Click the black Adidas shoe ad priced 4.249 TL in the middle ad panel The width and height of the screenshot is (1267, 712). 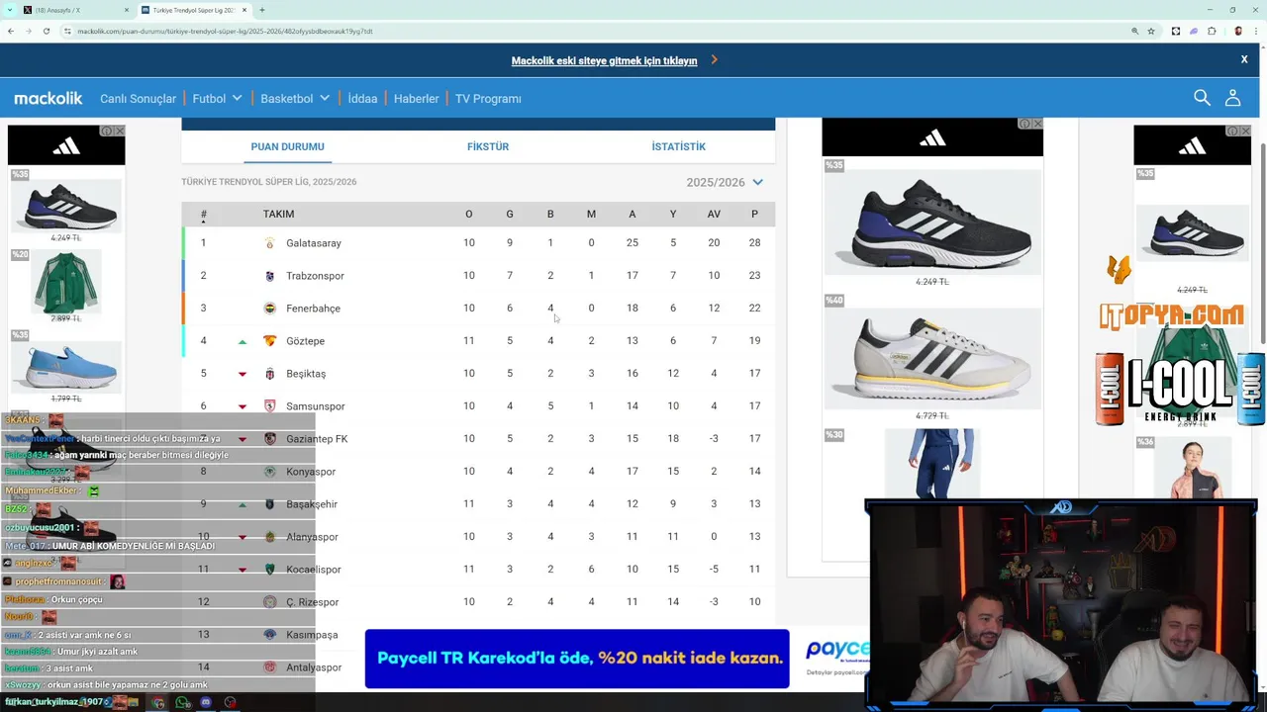(931, 223)
